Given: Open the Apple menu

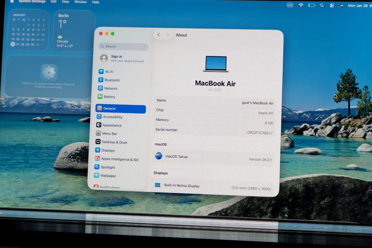Looking at the screenshot, I should tap(12, 1).
